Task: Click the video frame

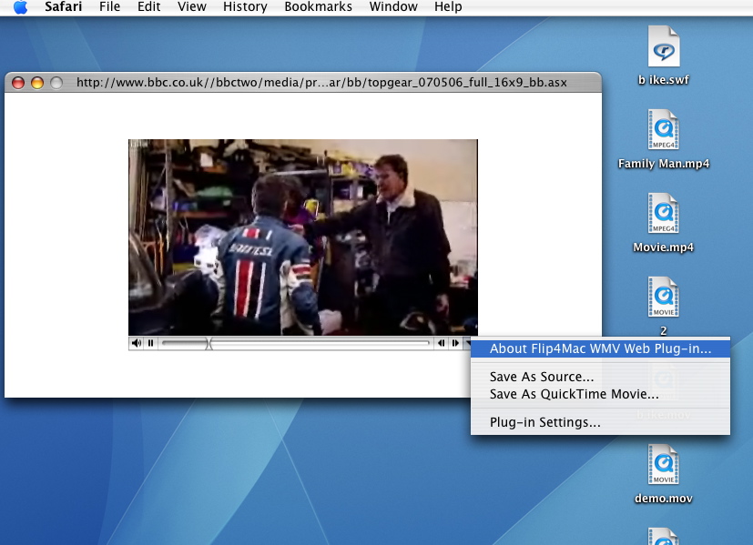Action: [303, 237]
